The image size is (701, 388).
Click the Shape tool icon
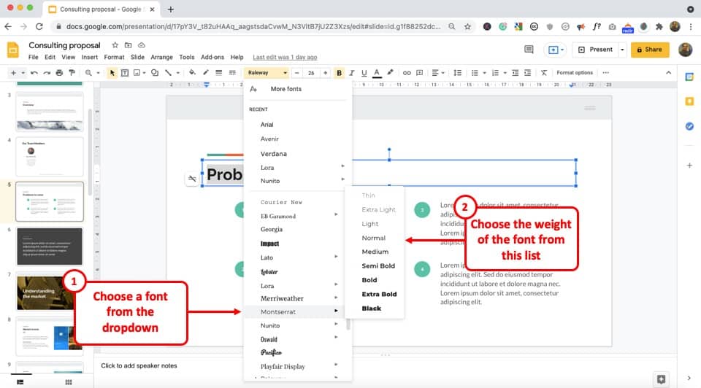[x=155, y=73]
